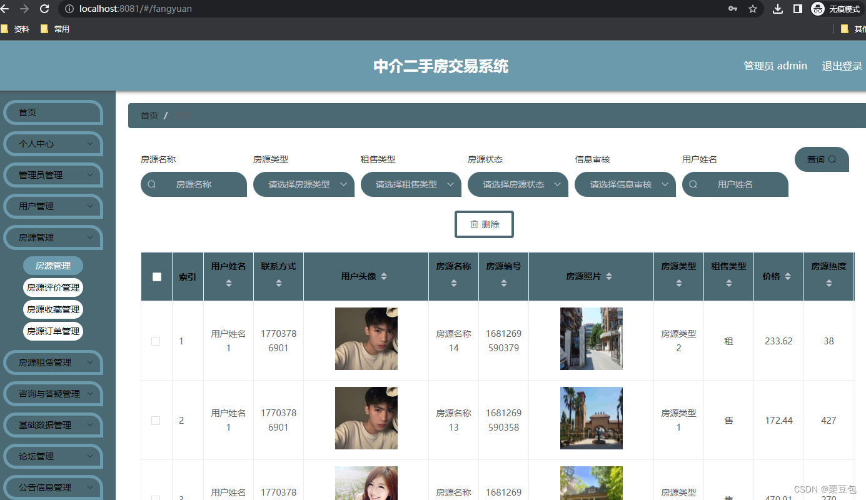Click the browser forward arrow
Viewport: 866px width, 500px height.
[x=24, y=9]
